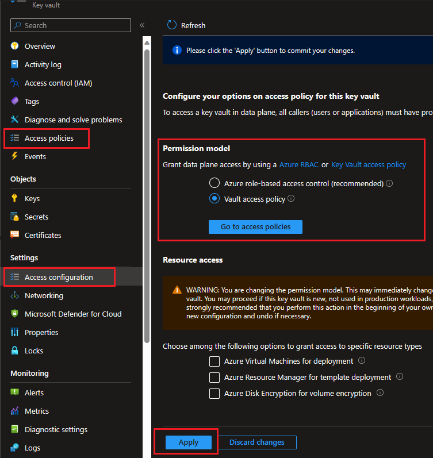The image size is (433, 458).
Task: Click the orange warning triangle icon
Action: coord(177,290)
